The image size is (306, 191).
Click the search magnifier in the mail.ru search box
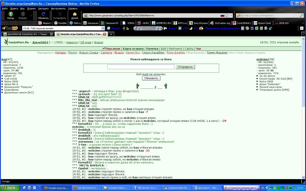tap(301, 15)
